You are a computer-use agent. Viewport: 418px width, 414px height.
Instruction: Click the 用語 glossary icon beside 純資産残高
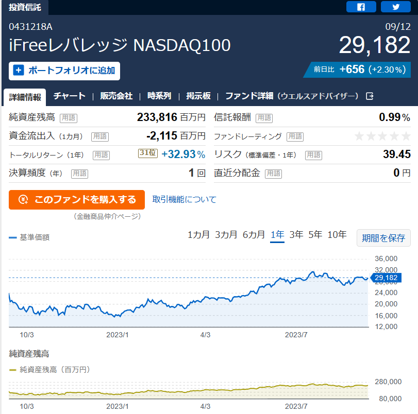tap(69, 118)
